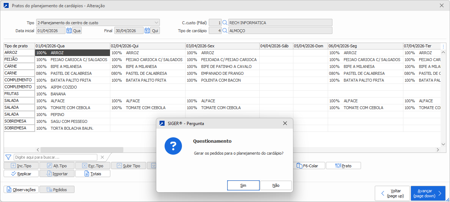Click the grid column options three-dot icon
The image size is (450, 202).
(x=443, y=46)
